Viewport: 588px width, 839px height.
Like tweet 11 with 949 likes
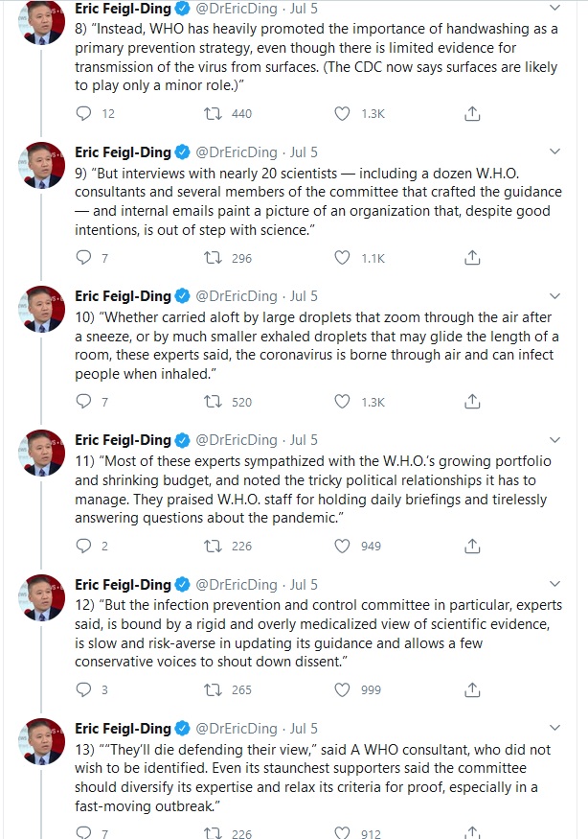coord(343,546)
